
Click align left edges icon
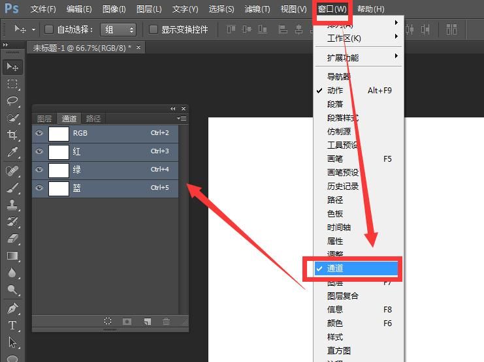283,29
